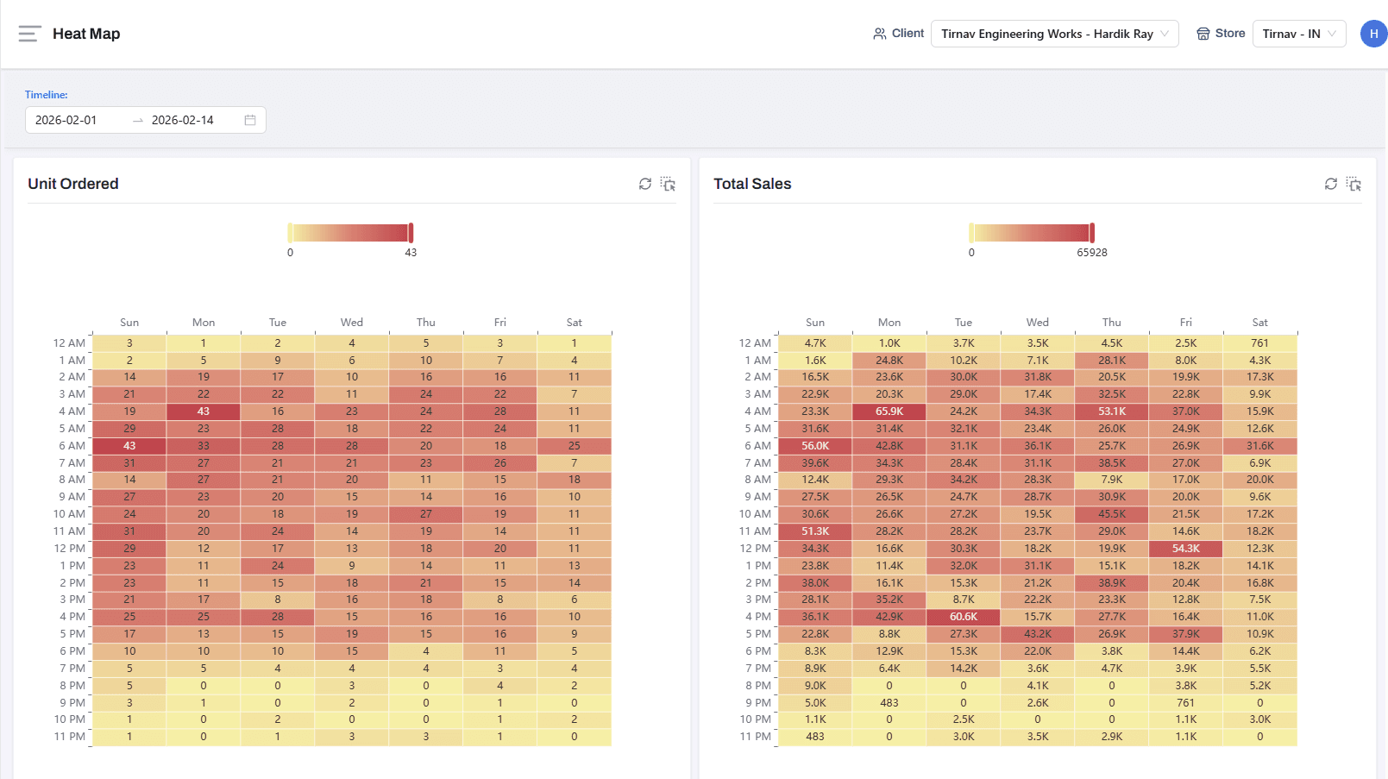Click the Client people icon
This screenshot has width=1388, height=779.
click(879, 33)
